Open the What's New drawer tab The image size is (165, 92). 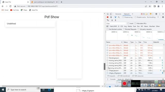[x=129, y=79]
